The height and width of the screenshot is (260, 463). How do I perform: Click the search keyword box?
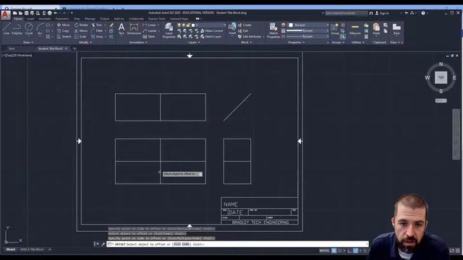346,13
